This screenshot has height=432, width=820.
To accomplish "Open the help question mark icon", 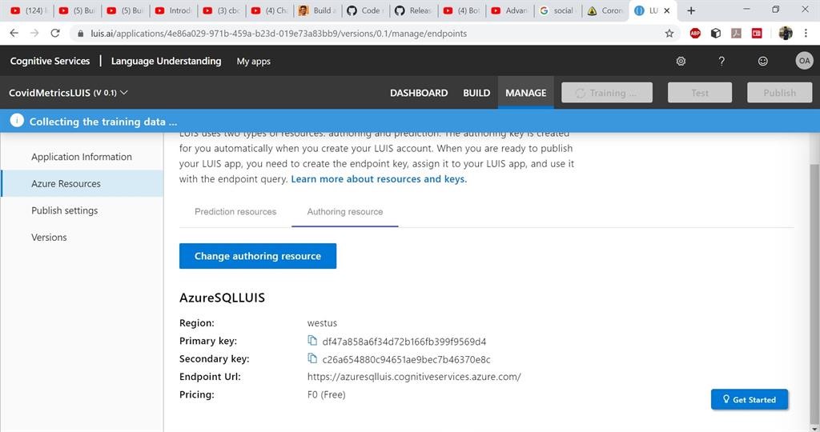I will click(722, 61).
